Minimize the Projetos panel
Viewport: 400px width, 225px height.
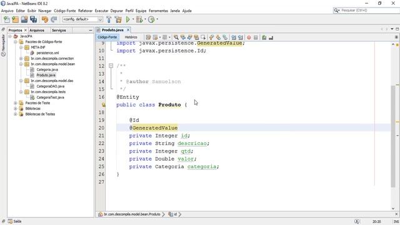point(90,30)
